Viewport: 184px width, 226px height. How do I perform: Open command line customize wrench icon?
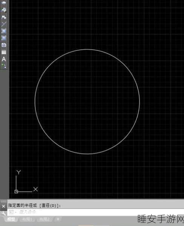click(3, 213)
